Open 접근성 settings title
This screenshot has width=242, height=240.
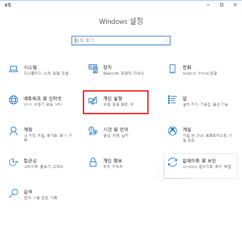[30, 161]
